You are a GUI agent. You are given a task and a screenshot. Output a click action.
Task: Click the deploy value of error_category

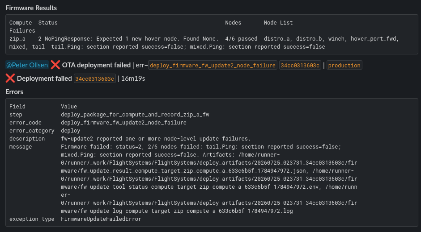[70, 131]
